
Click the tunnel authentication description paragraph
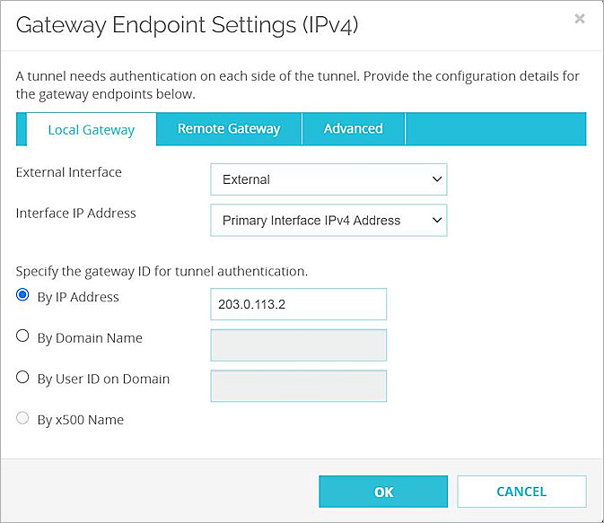click(297, 85)
